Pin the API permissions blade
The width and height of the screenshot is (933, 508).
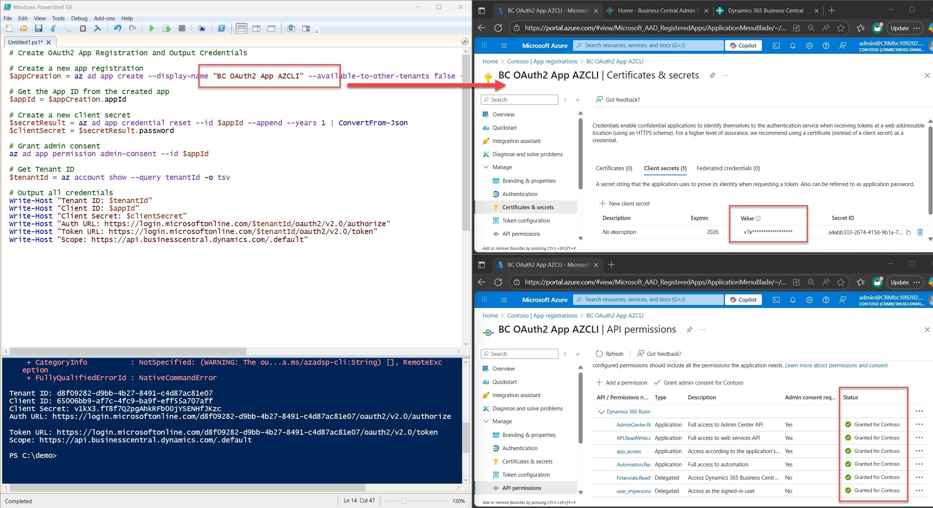690,329
